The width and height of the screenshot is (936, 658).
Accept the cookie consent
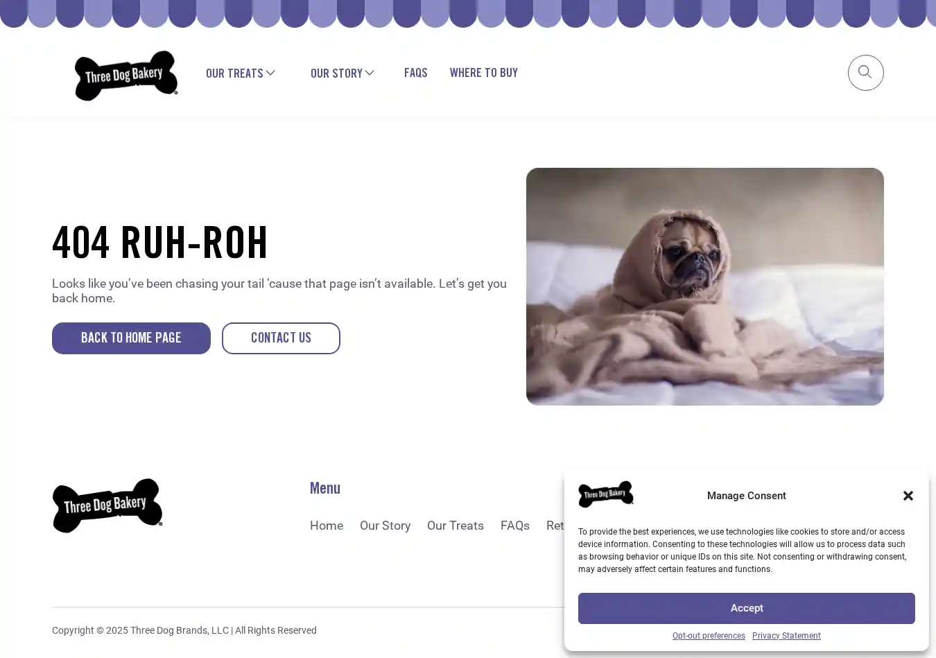tap(747, 608)
